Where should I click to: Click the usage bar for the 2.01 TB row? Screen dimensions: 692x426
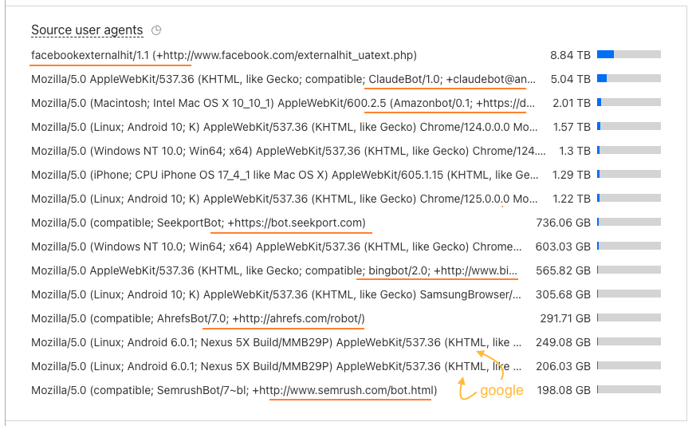click(x=629, y=102)
